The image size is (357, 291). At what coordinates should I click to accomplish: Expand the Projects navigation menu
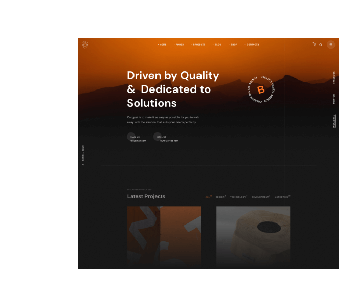[x=198, y=45]
